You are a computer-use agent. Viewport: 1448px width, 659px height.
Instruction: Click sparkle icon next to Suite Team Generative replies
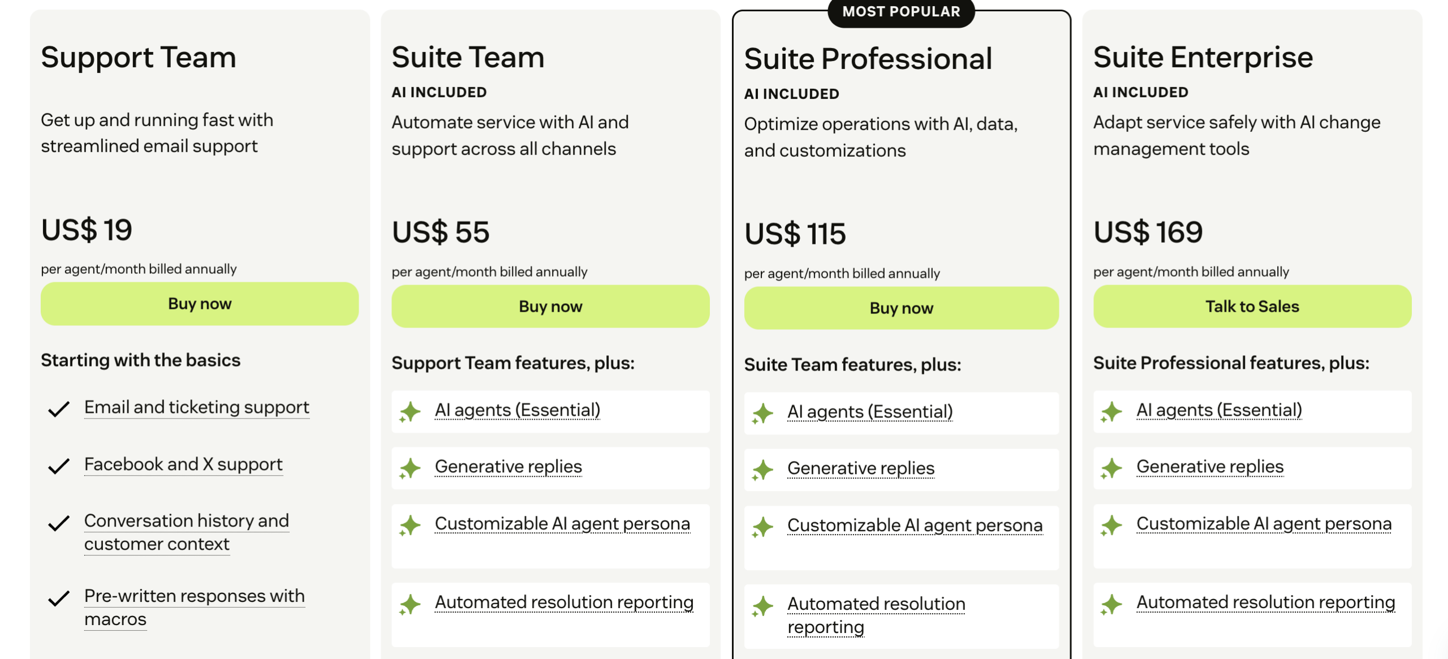click(x=410, y=468)
